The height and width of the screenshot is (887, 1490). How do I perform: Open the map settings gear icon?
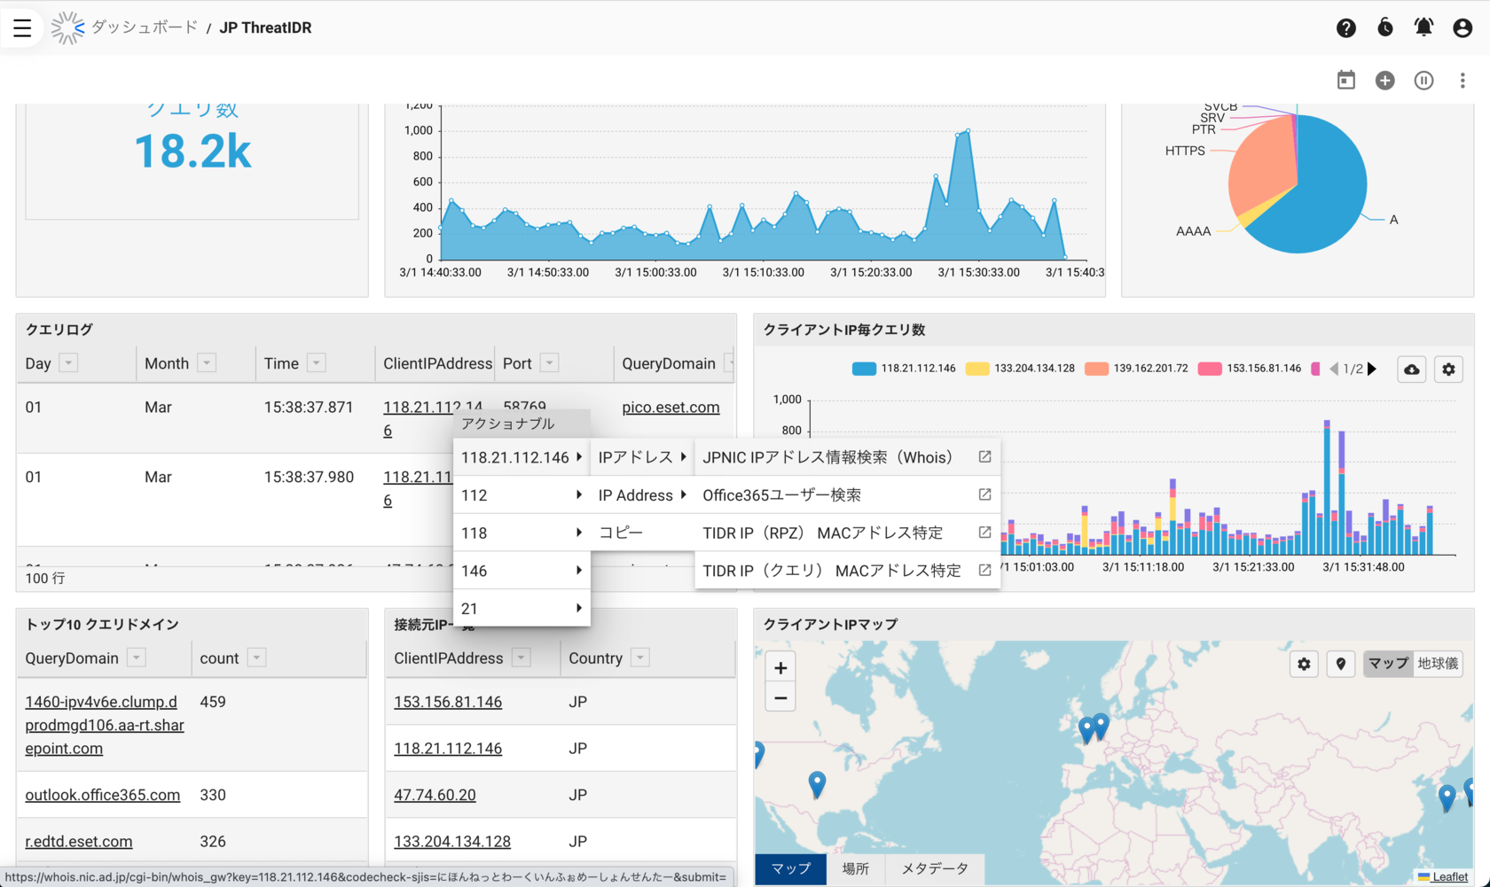[1304, 664]
